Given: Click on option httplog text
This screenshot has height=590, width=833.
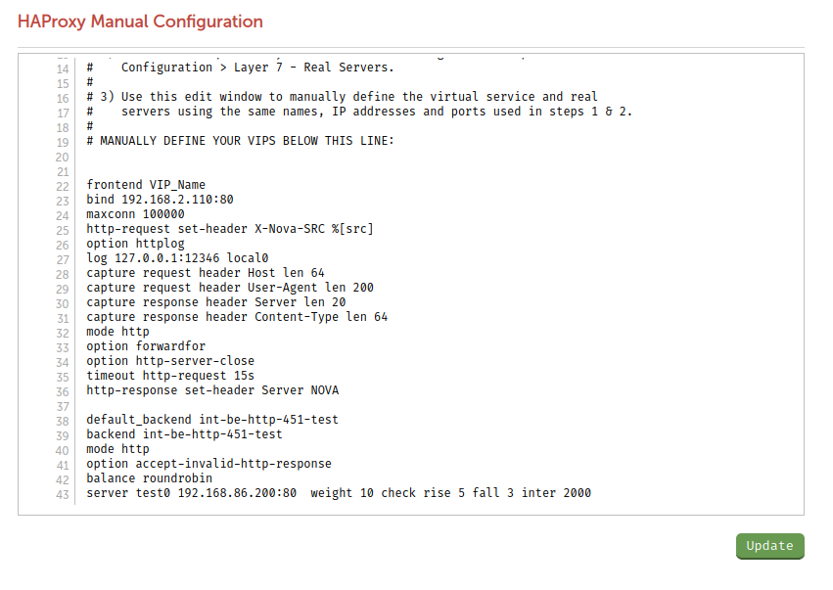Looking at the screenshot, I should 135,244.
